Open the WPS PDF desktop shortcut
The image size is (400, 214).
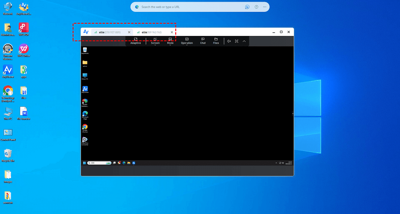(24, 29)
